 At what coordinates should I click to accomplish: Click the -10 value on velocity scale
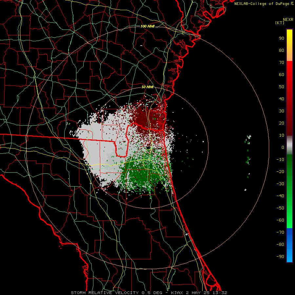(280, 160)
